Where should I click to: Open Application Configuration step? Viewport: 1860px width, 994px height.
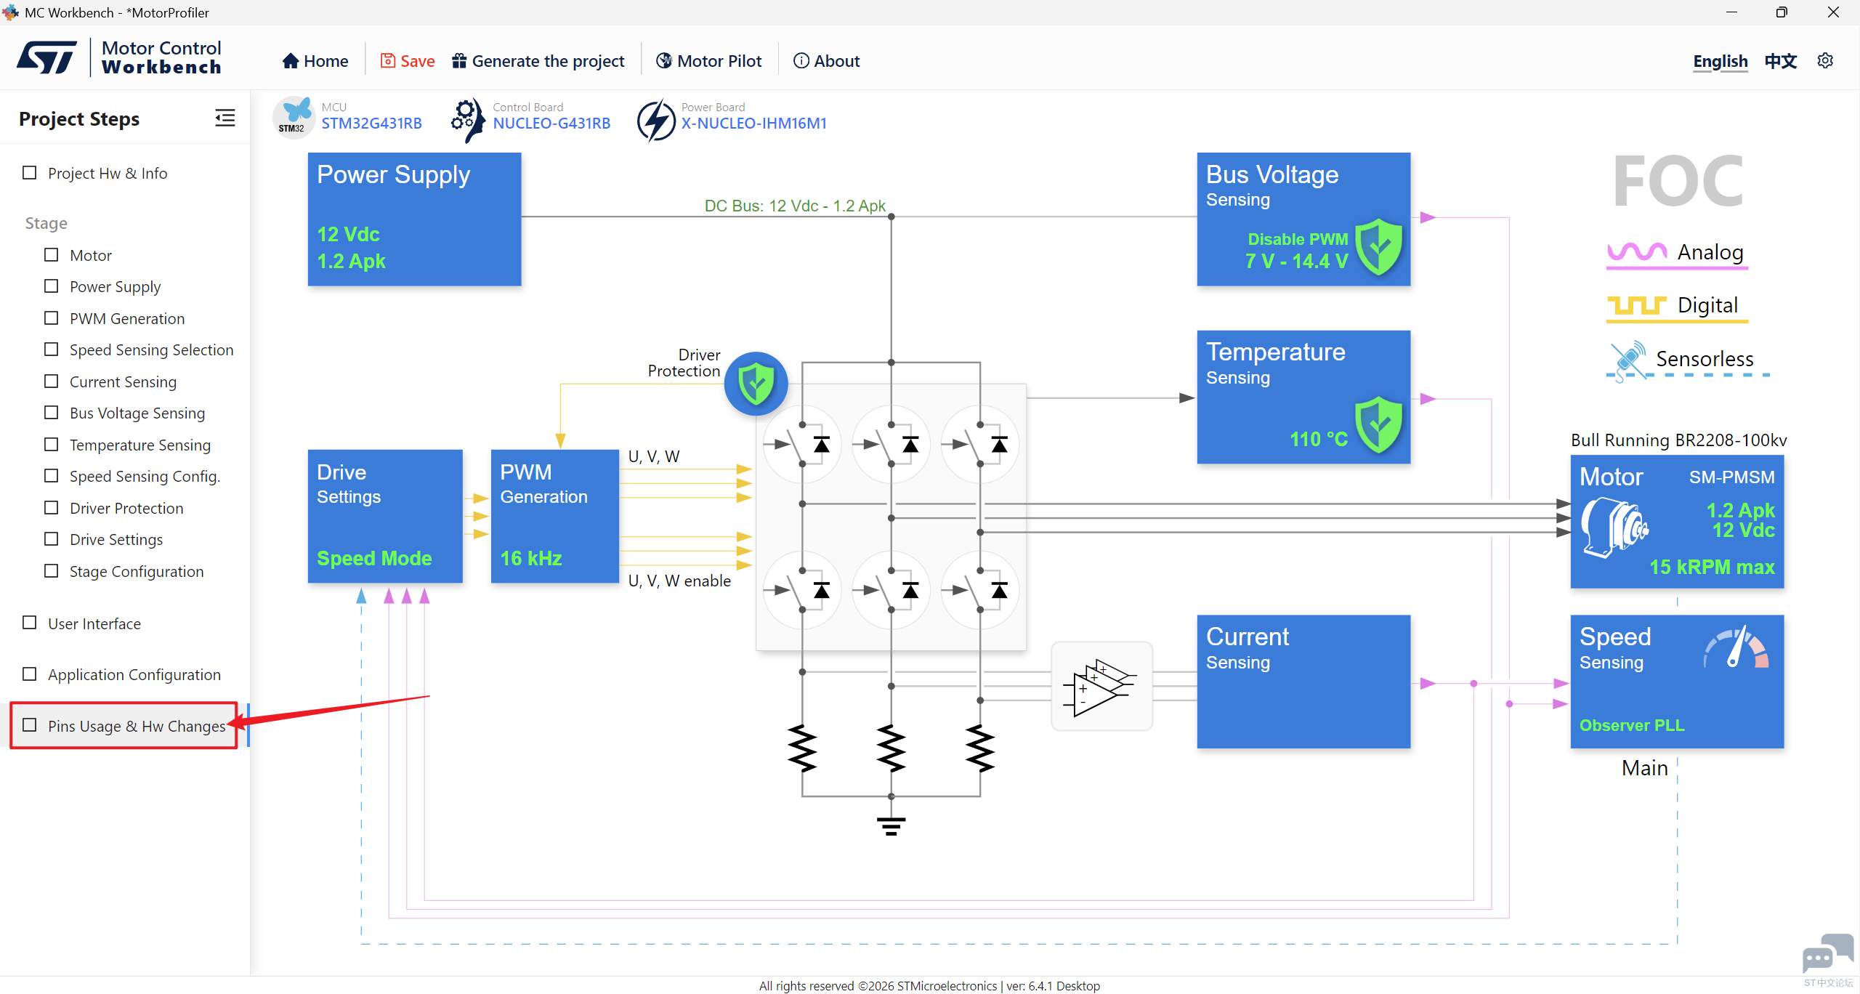pos(134,674)
